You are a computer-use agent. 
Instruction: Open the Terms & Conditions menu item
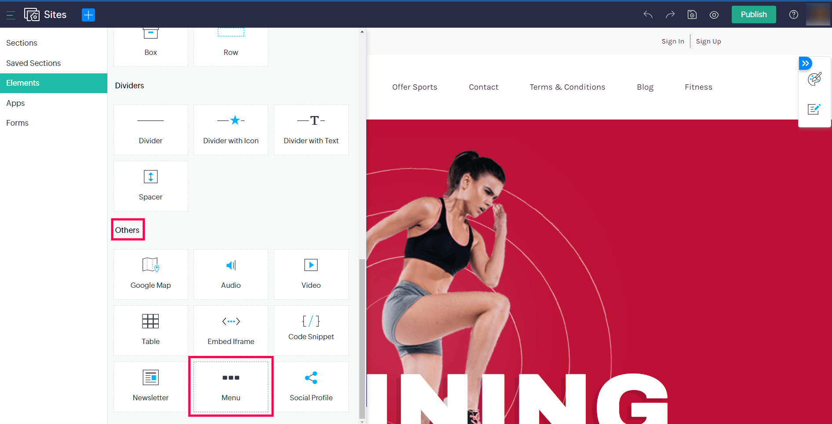[x=567, y=87]
